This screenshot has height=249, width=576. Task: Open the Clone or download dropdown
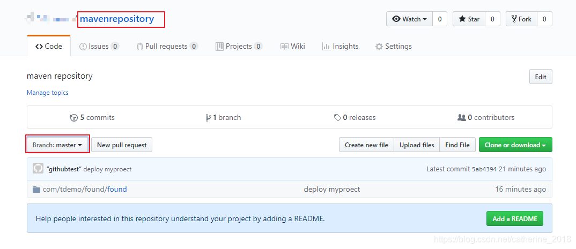[515, 145]
